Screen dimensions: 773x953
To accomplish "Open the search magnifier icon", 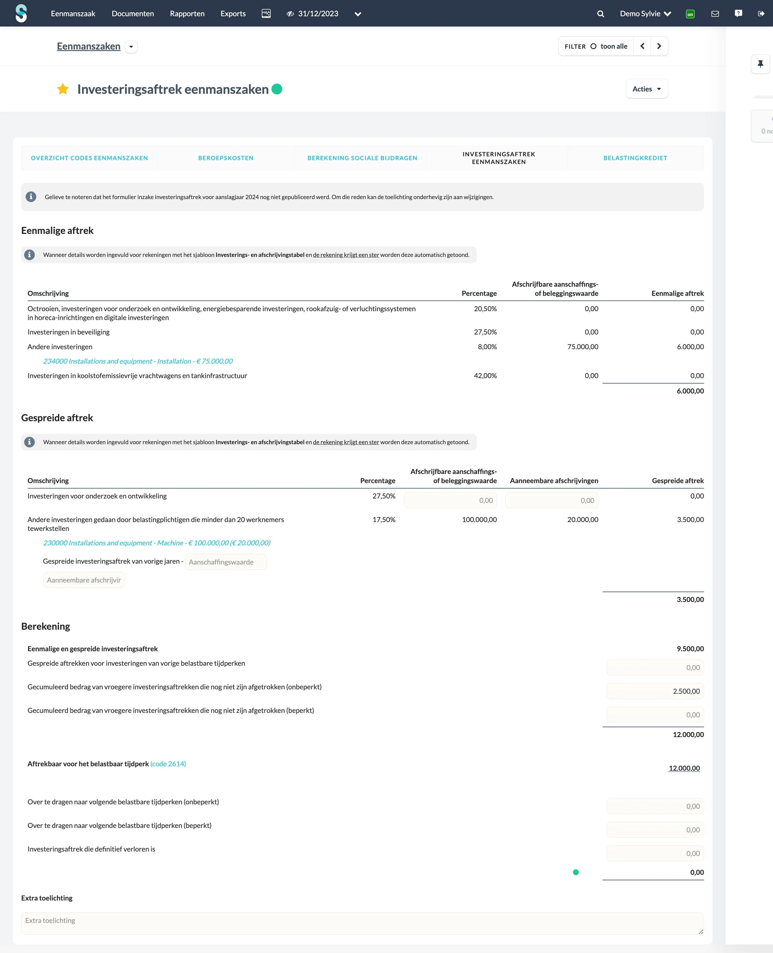I will [600, 14].
